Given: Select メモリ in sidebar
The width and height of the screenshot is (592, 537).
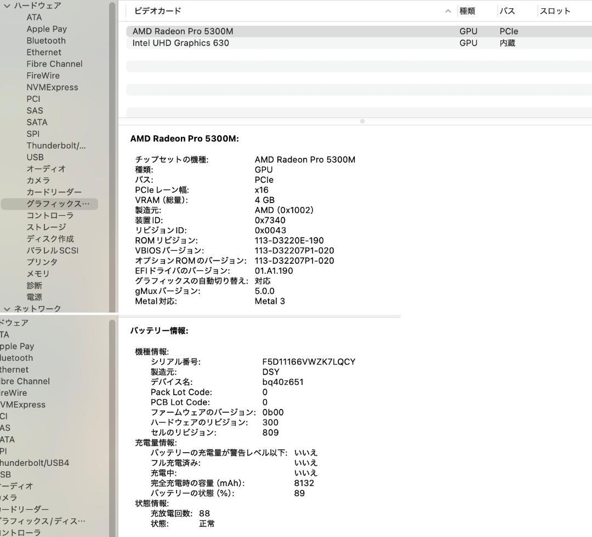Looking at the screenshot, I should click(38, 274).
